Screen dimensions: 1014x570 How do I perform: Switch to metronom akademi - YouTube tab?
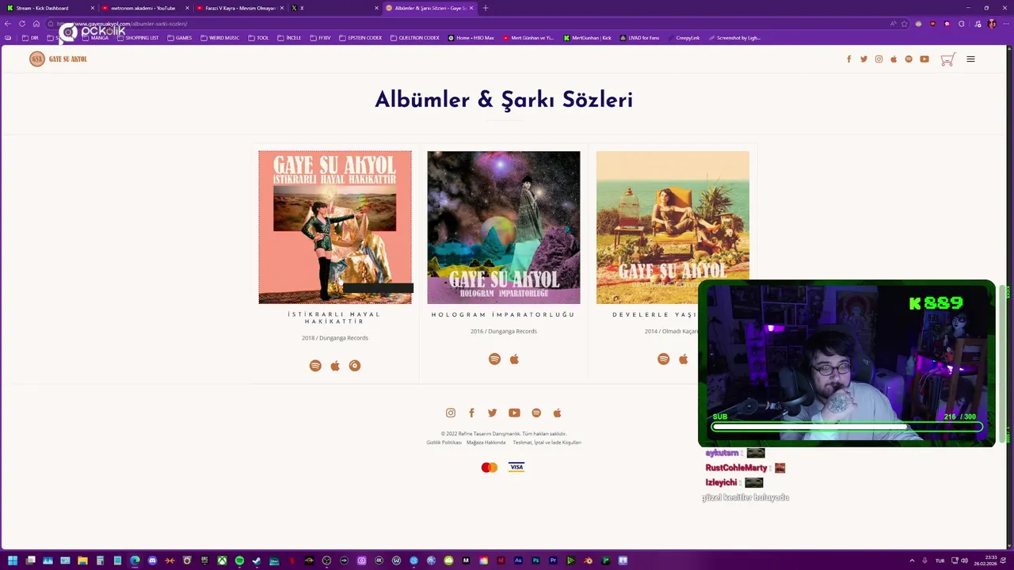(143, 8)
